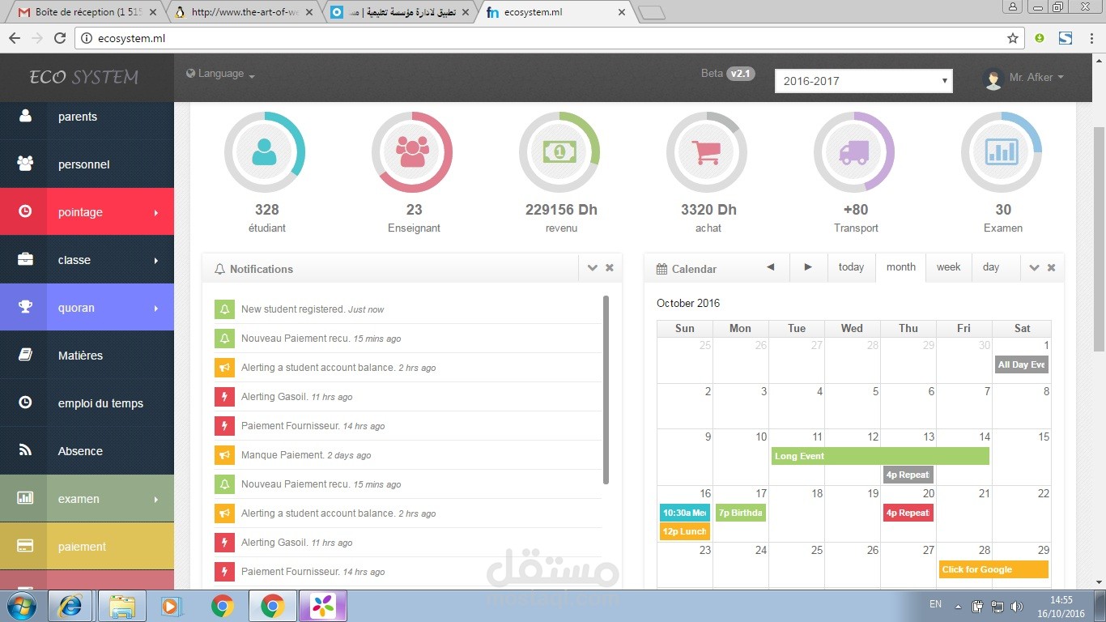Reload the page with browser refresh
Screen dimensions: 1106x622
point(59,38)
